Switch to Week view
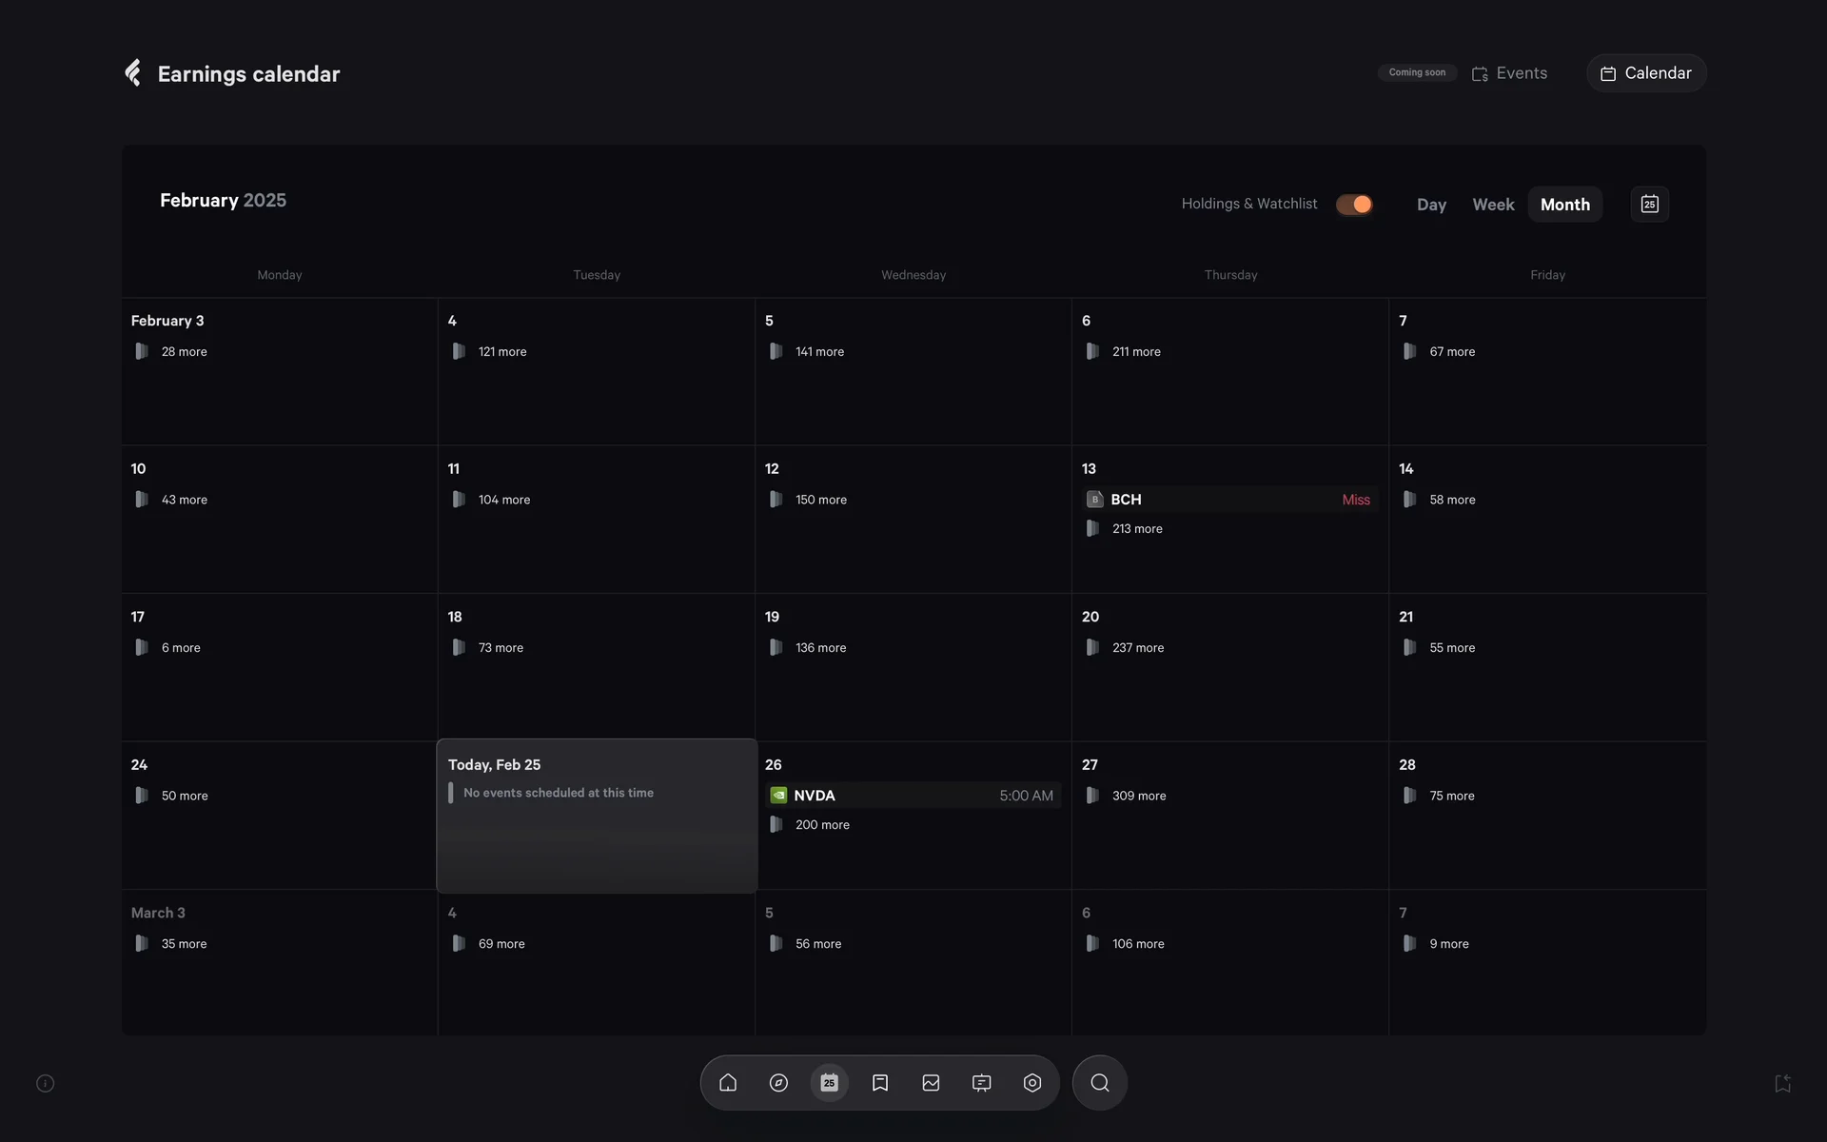This screenshot has height=1142, width=1827. click(1492, 205)
